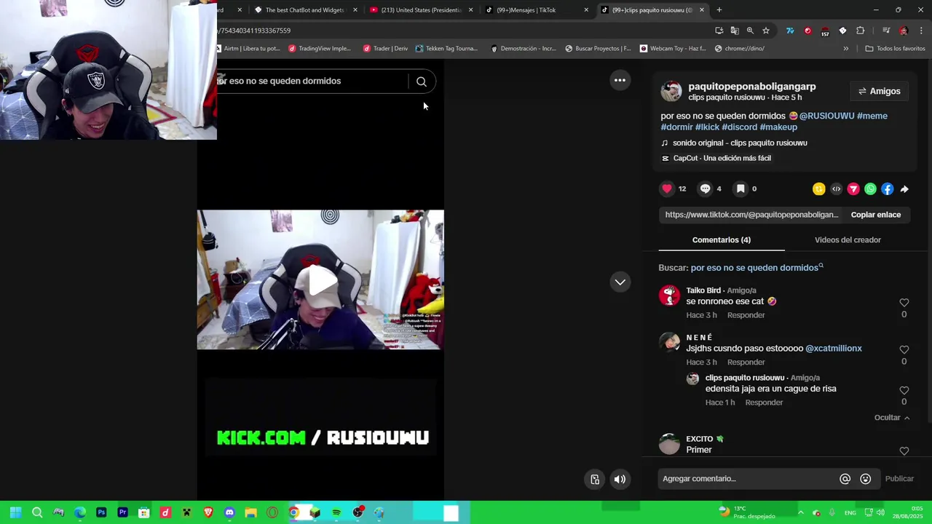Open Spotify from the taskbar
This screenshot has width=932, height=524.
(x=336, y=512)
